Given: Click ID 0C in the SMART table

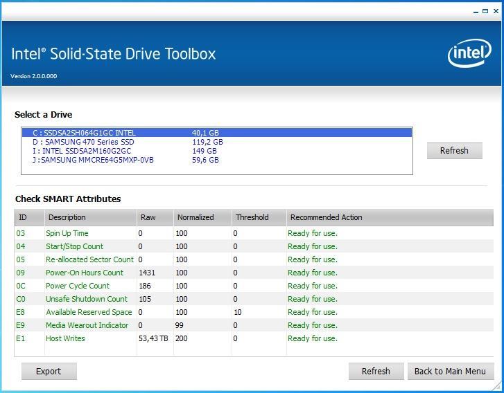Looking at the screenshot, I should 21,286.
